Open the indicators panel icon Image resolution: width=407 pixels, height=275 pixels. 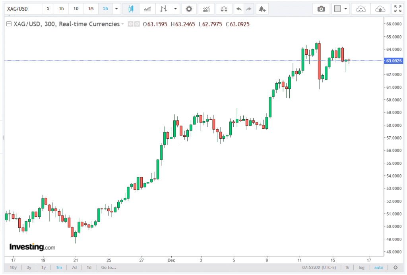206,9
